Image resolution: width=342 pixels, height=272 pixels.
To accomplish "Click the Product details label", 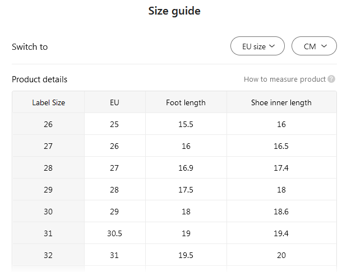I will tap(39, 79).
